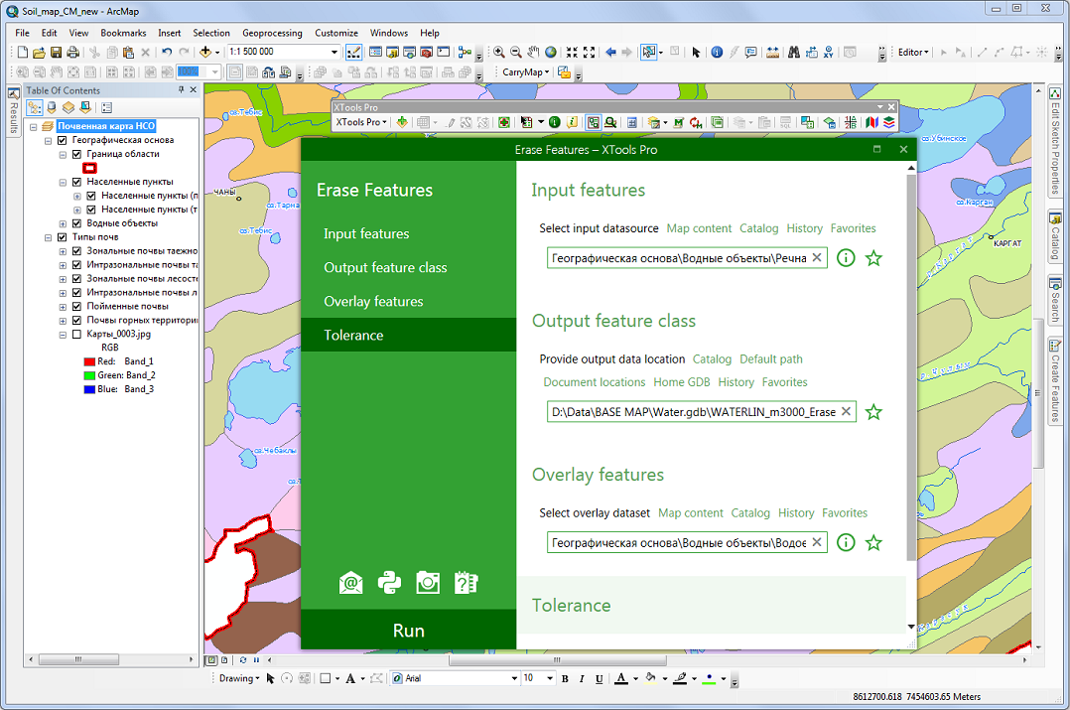Open the Drawing dropdown menu
This screenshot has height=710, width=1070.
[239, 678]
